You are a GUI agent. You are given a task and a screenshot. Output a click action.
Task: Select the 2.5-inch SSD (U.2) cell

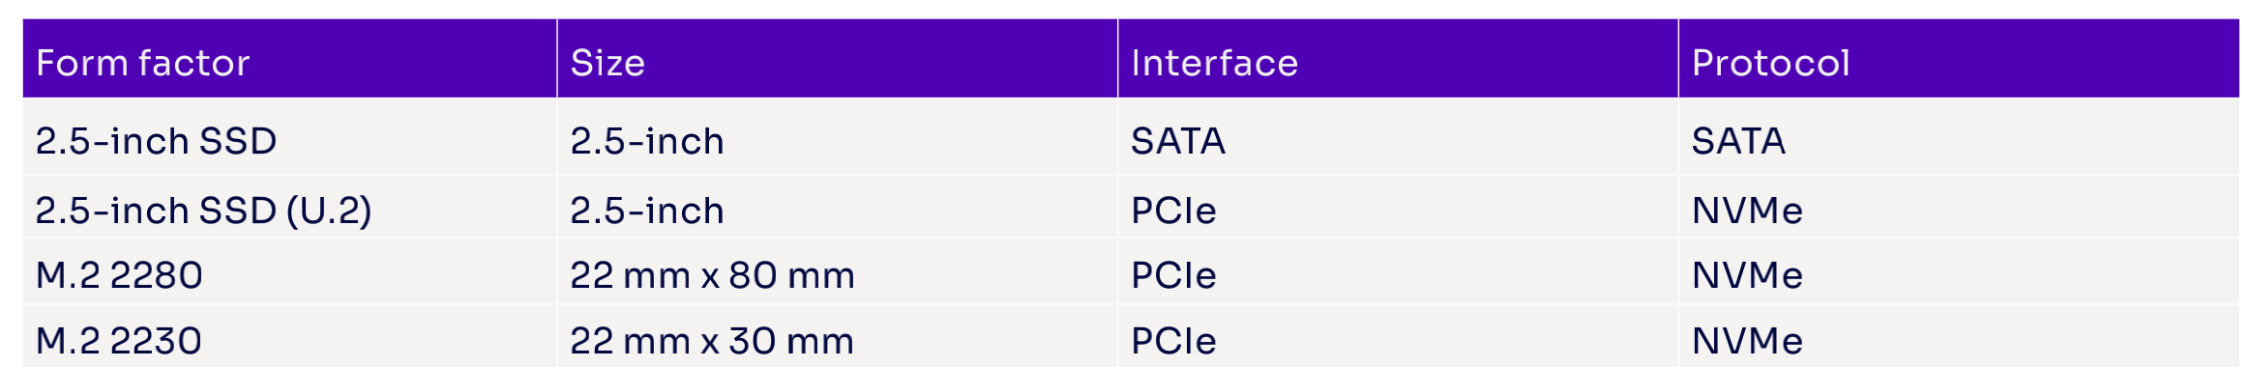(290, 207)
